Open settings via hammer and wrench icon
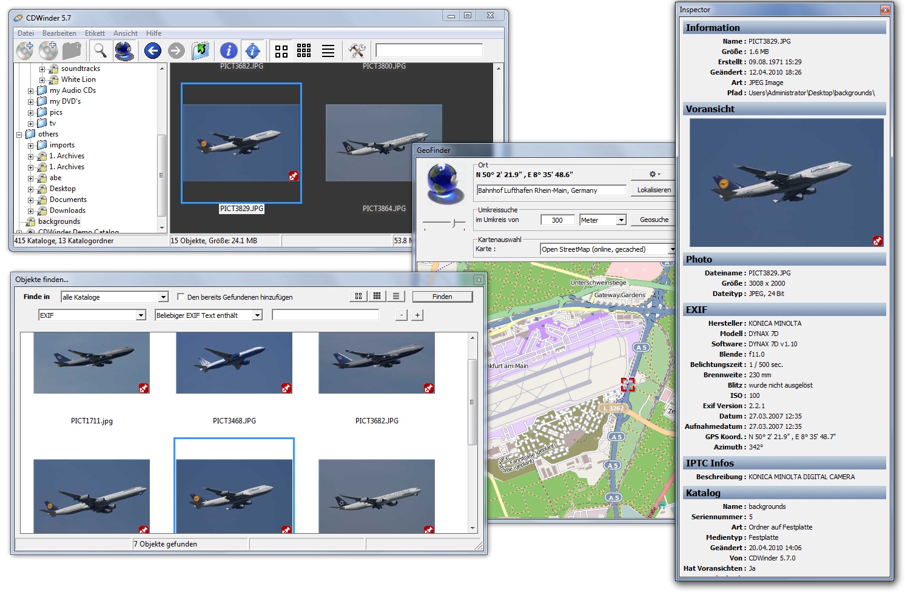This screenshot has height=592, width=905. tap(357, 50)
